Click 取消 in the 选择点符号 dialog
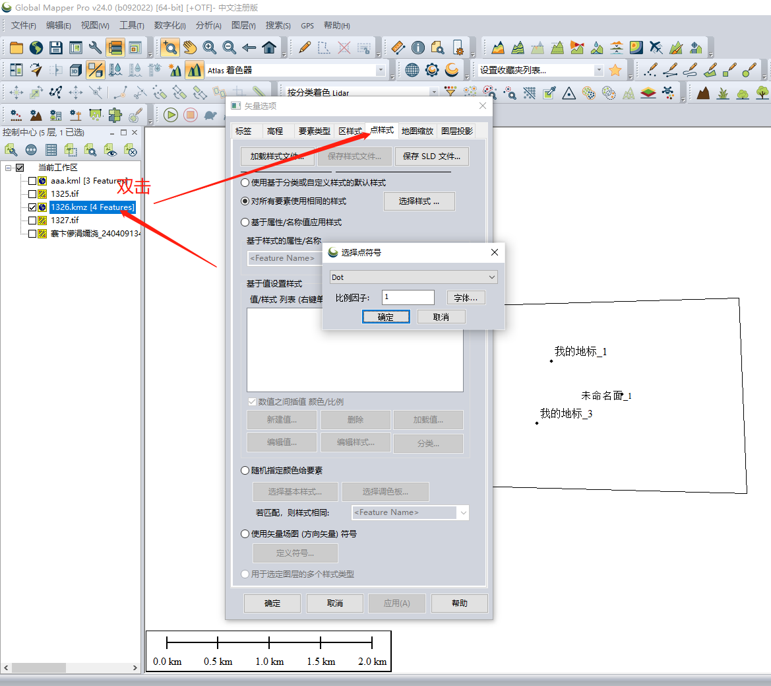This screenshot has width=771, height=686. (x=441, y=317)
